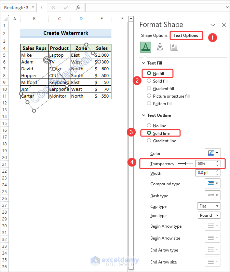Open the Begin Arrow type dropdown

pos(213,226)
